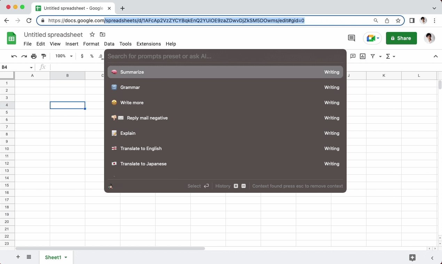Open the Insert menu
Viewport: 442px width, 264px height.
click(72, 44)
